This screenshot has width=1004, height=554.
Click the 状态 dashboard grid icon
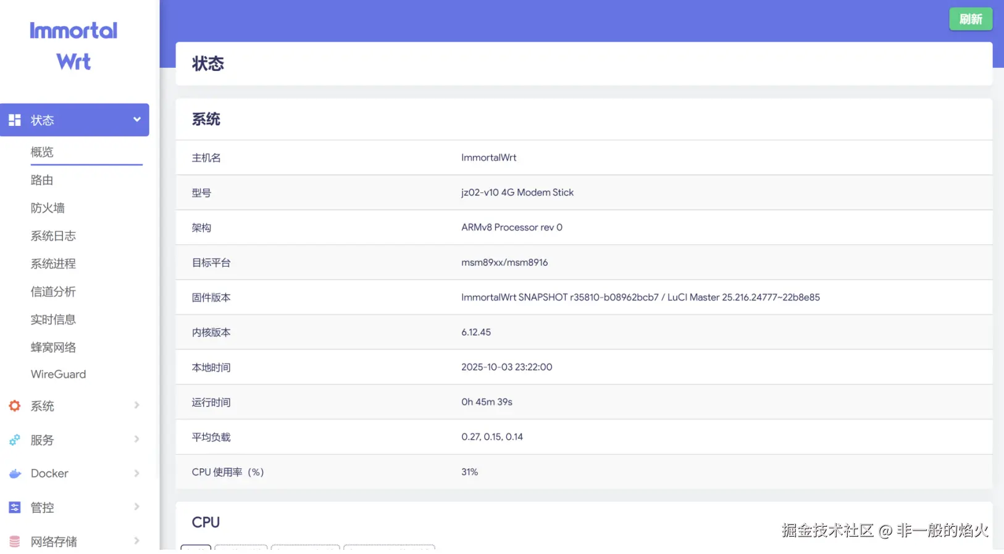coord(15,120)
